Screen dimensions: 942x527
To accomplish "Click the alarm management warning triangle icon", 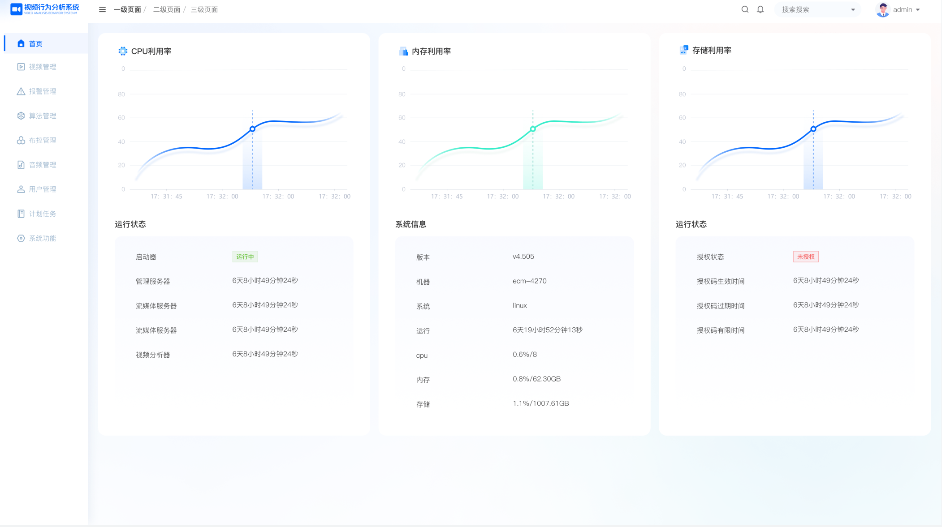I will click(x=21, y=91).
